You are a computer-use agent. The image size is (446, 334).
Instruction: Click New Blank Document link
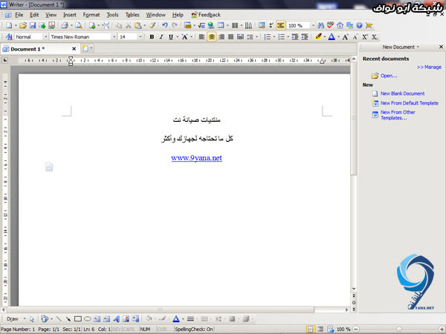(x=402, y=94)
